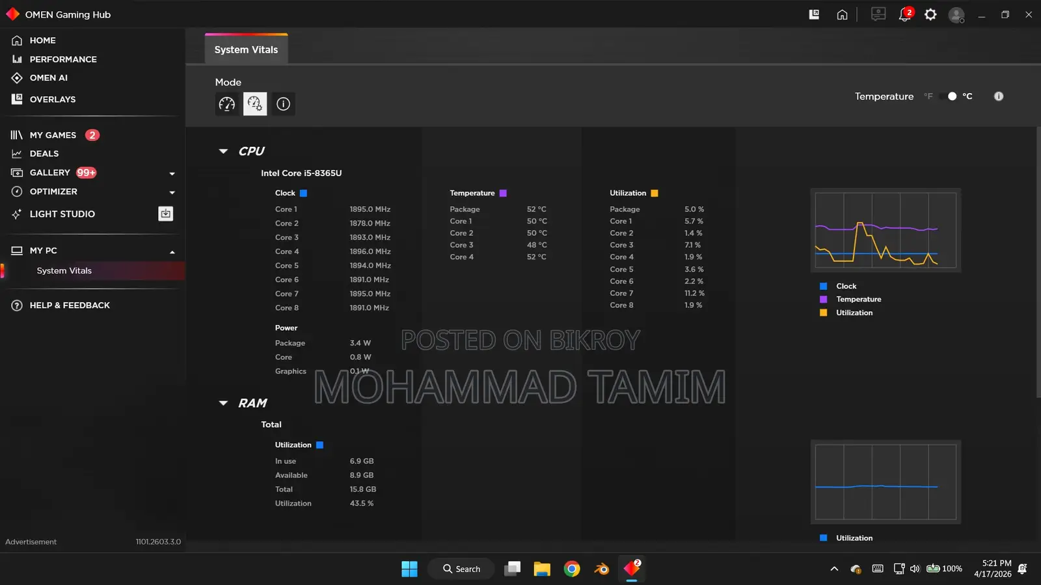Click the "11.2 %" Core 7 utilization value
Image resolution: width=1041 pixels, height=585 pixels.
[x=694, y=293]
